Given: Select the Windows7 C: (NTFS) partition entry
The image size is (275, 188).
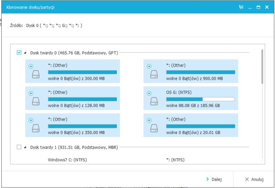Looking at the screenshot, I should (68, 160).
